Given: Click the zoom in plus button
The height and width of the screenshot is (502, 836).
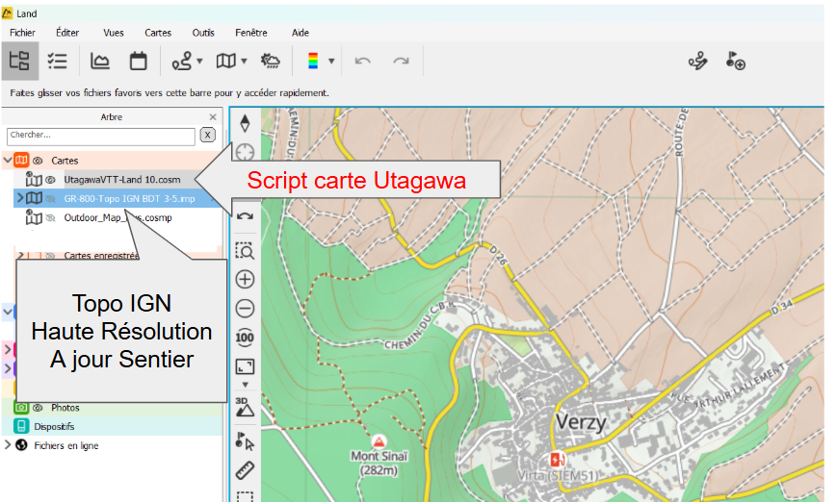Looking at the screenshot, I should [x=245, y=280].
